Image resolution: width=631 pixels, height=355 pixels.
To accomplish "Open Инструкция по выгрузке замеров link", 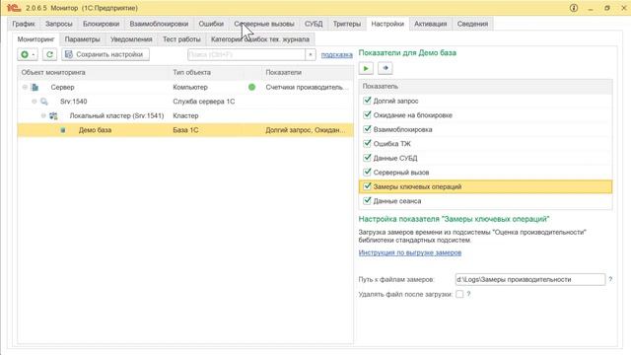I will point(410,252).
